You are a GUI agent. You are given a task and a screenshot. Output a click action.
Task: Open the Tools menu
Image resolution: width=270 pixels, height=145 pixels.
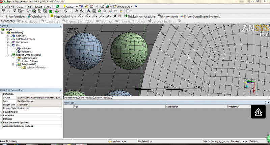(x=38, y=7)
